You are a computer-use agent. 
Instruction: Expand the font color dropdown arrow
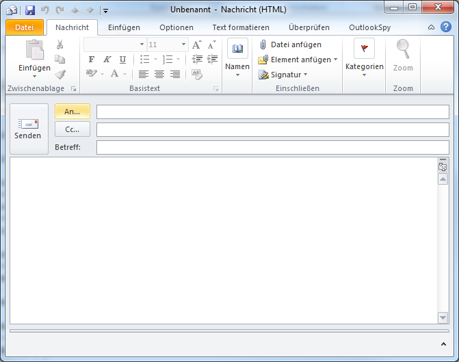(x=125, y=74)
